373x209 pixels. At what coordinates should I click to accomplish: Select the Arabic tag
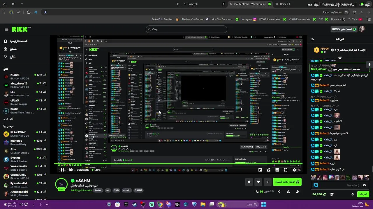(98, 190)
